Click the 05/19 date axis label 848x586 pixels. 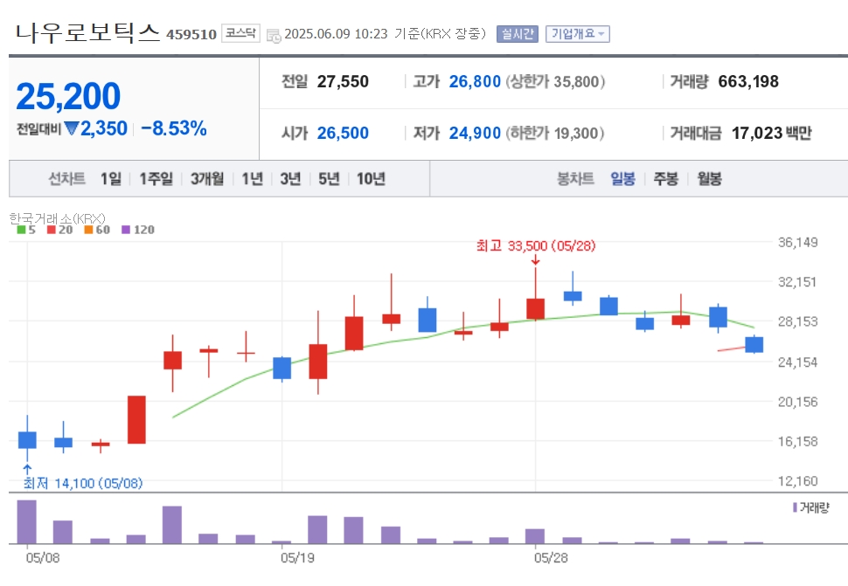(297, 558)
